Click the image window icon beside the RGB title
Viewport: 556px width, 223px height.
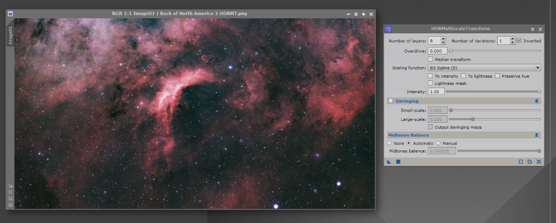[10, 14]
